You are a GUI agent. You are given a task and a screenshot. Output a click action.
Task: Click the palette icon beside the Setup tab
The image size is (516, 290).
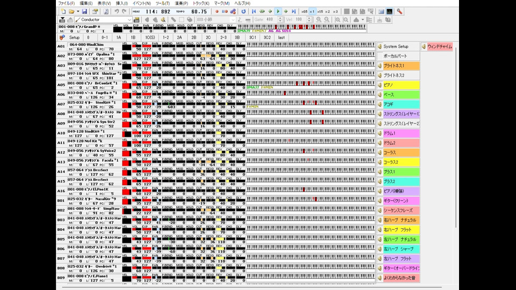pyautogui.click(x=62, y=38)
